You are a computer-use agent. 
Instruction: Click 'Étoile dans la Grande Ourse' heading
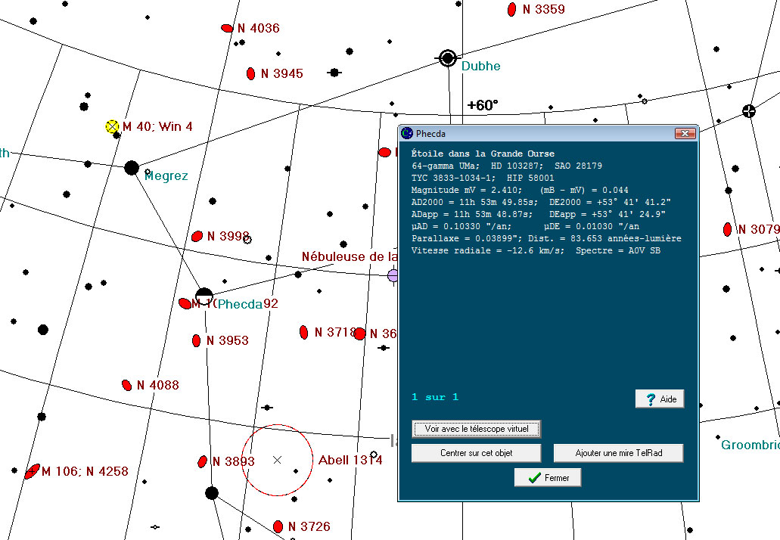pyautogui.click(x=483, y=154)
